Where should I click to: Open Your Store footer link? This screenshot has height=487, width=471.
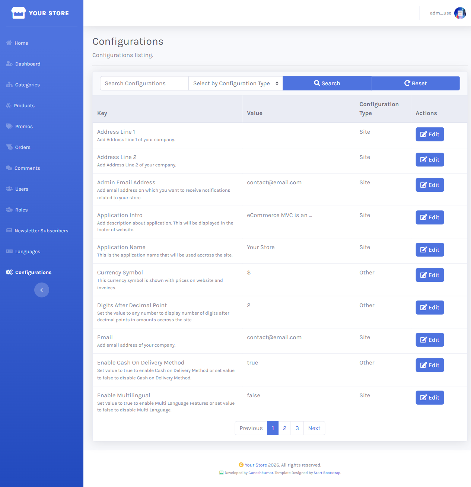coord(256,465)
